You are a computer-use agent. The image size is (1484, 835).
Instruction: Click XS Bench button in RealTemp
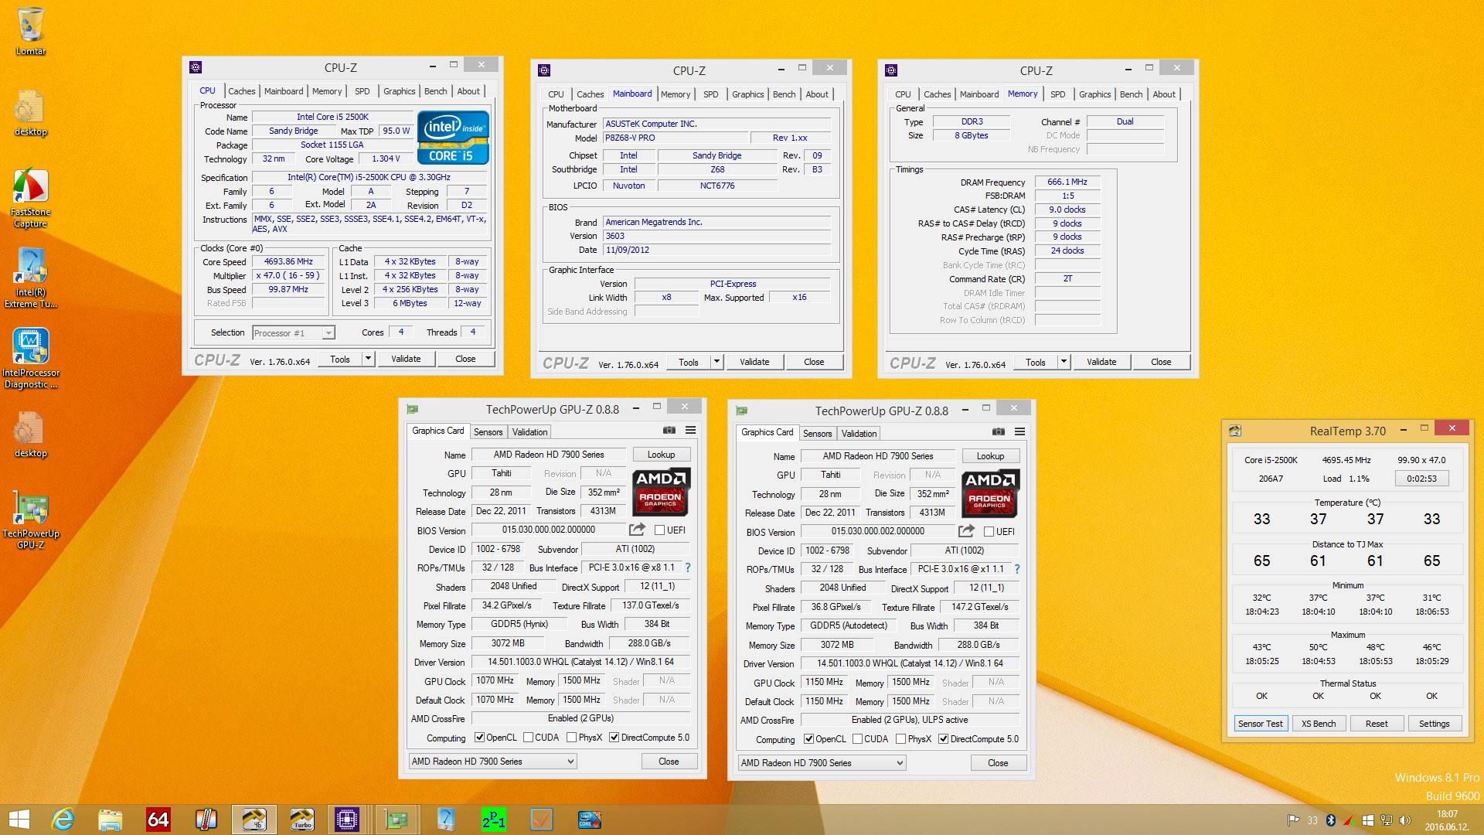pyautogui.click(x=1319, y=724)
